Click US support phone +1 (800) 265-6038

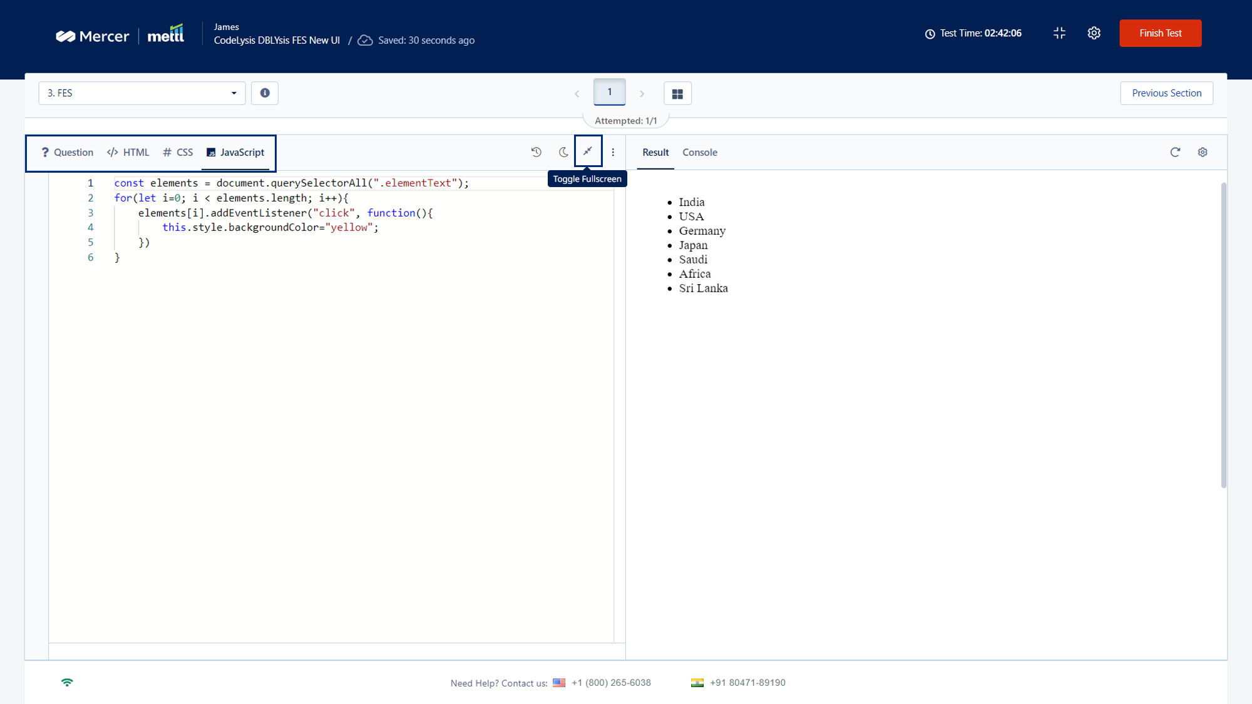click(x=611, y=683)
